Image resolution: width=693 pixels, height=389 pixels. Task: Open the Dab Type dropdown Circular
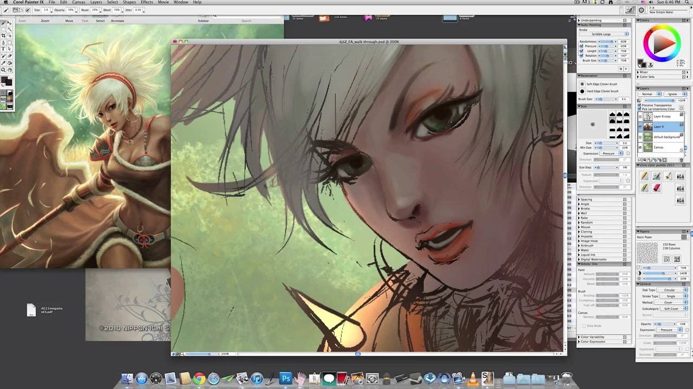coord(673,290)
